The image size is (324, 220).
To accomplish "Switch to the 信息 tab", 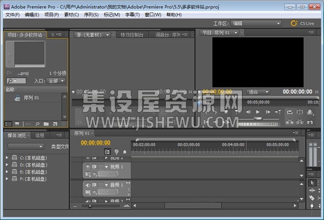I will click(x=39, y=135).
